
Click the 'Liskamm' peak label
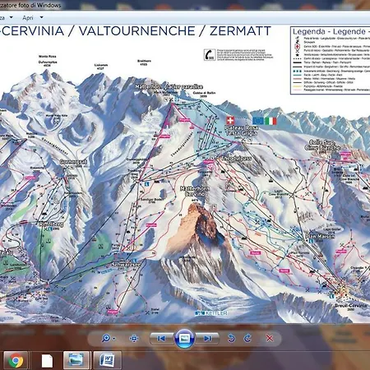pos(101,65)
